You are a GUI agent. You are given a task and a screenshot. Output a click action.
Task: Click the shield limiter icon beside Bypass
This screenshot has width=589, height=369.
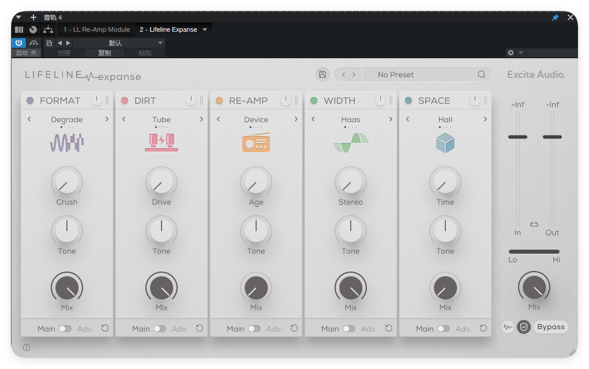click(524, 327)
